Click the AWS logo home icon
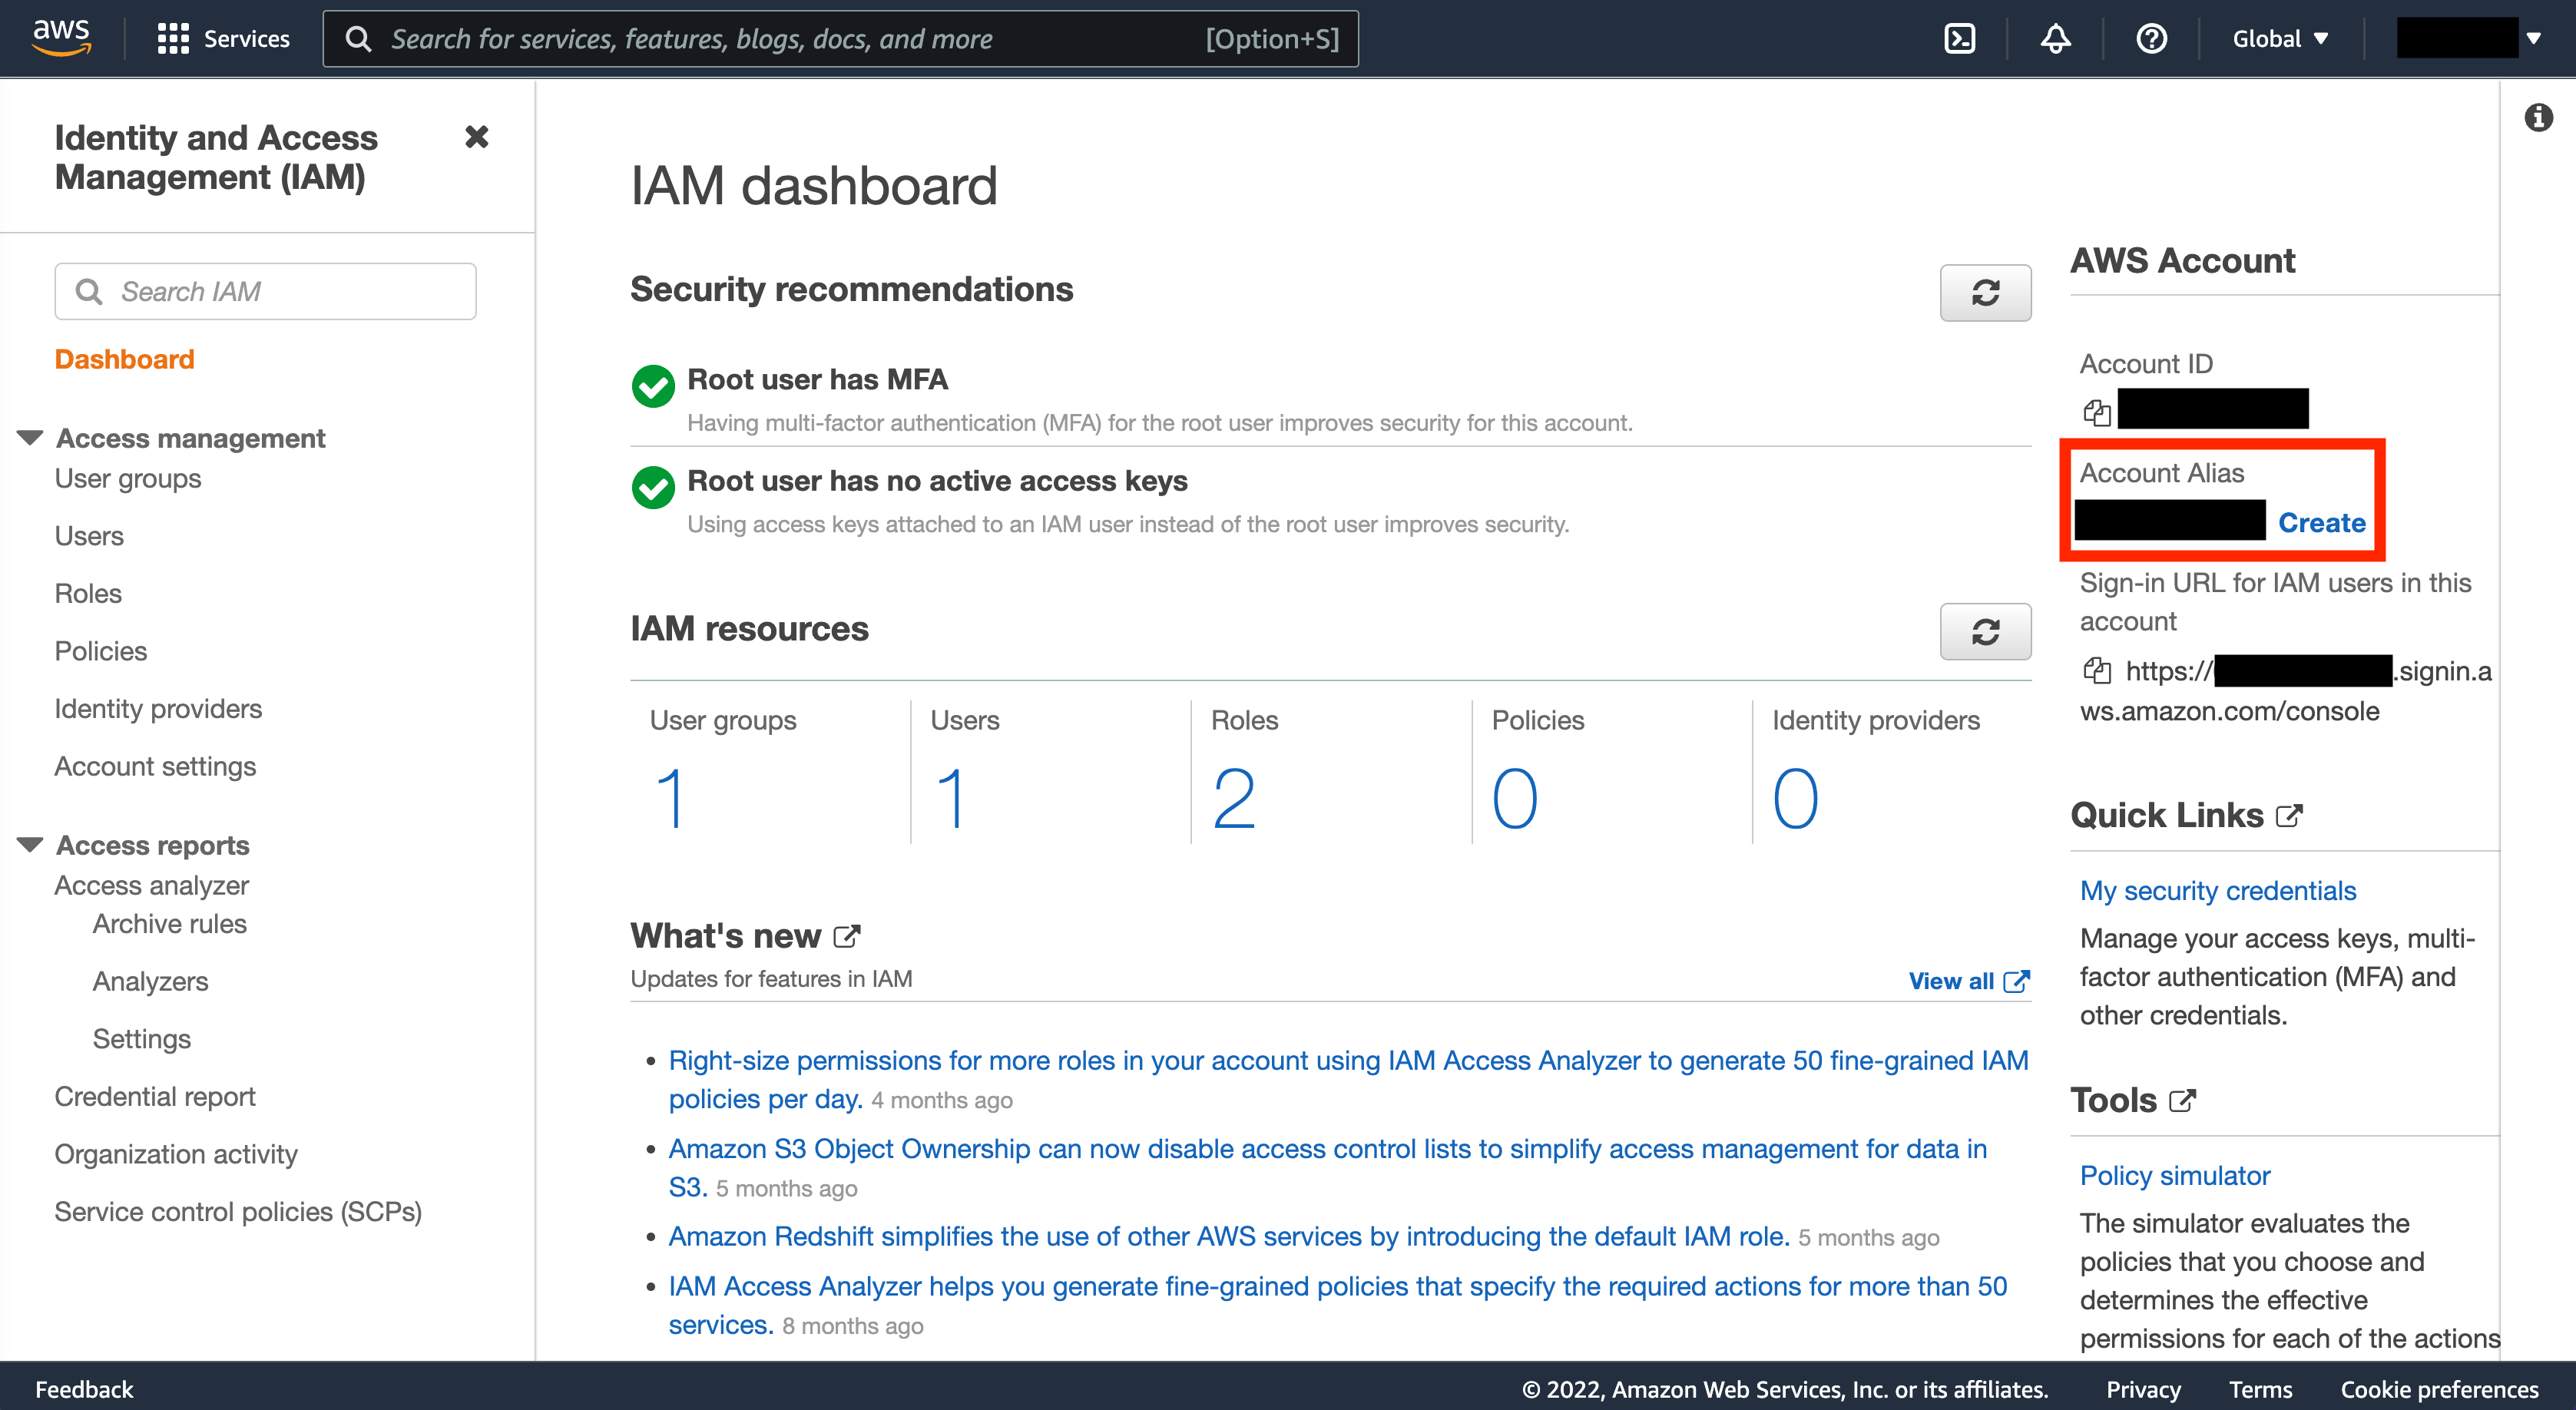Image resolution: width=2576 pixels, height=1410 pixels. (x=62, y=38)
